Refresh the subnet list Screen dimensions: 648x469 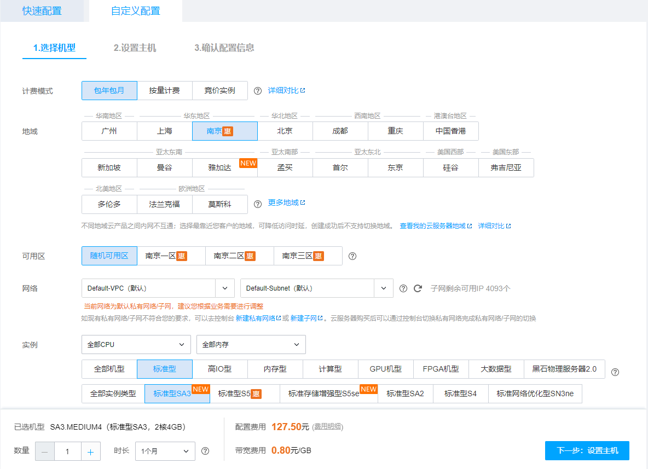(x=416, y=288)
